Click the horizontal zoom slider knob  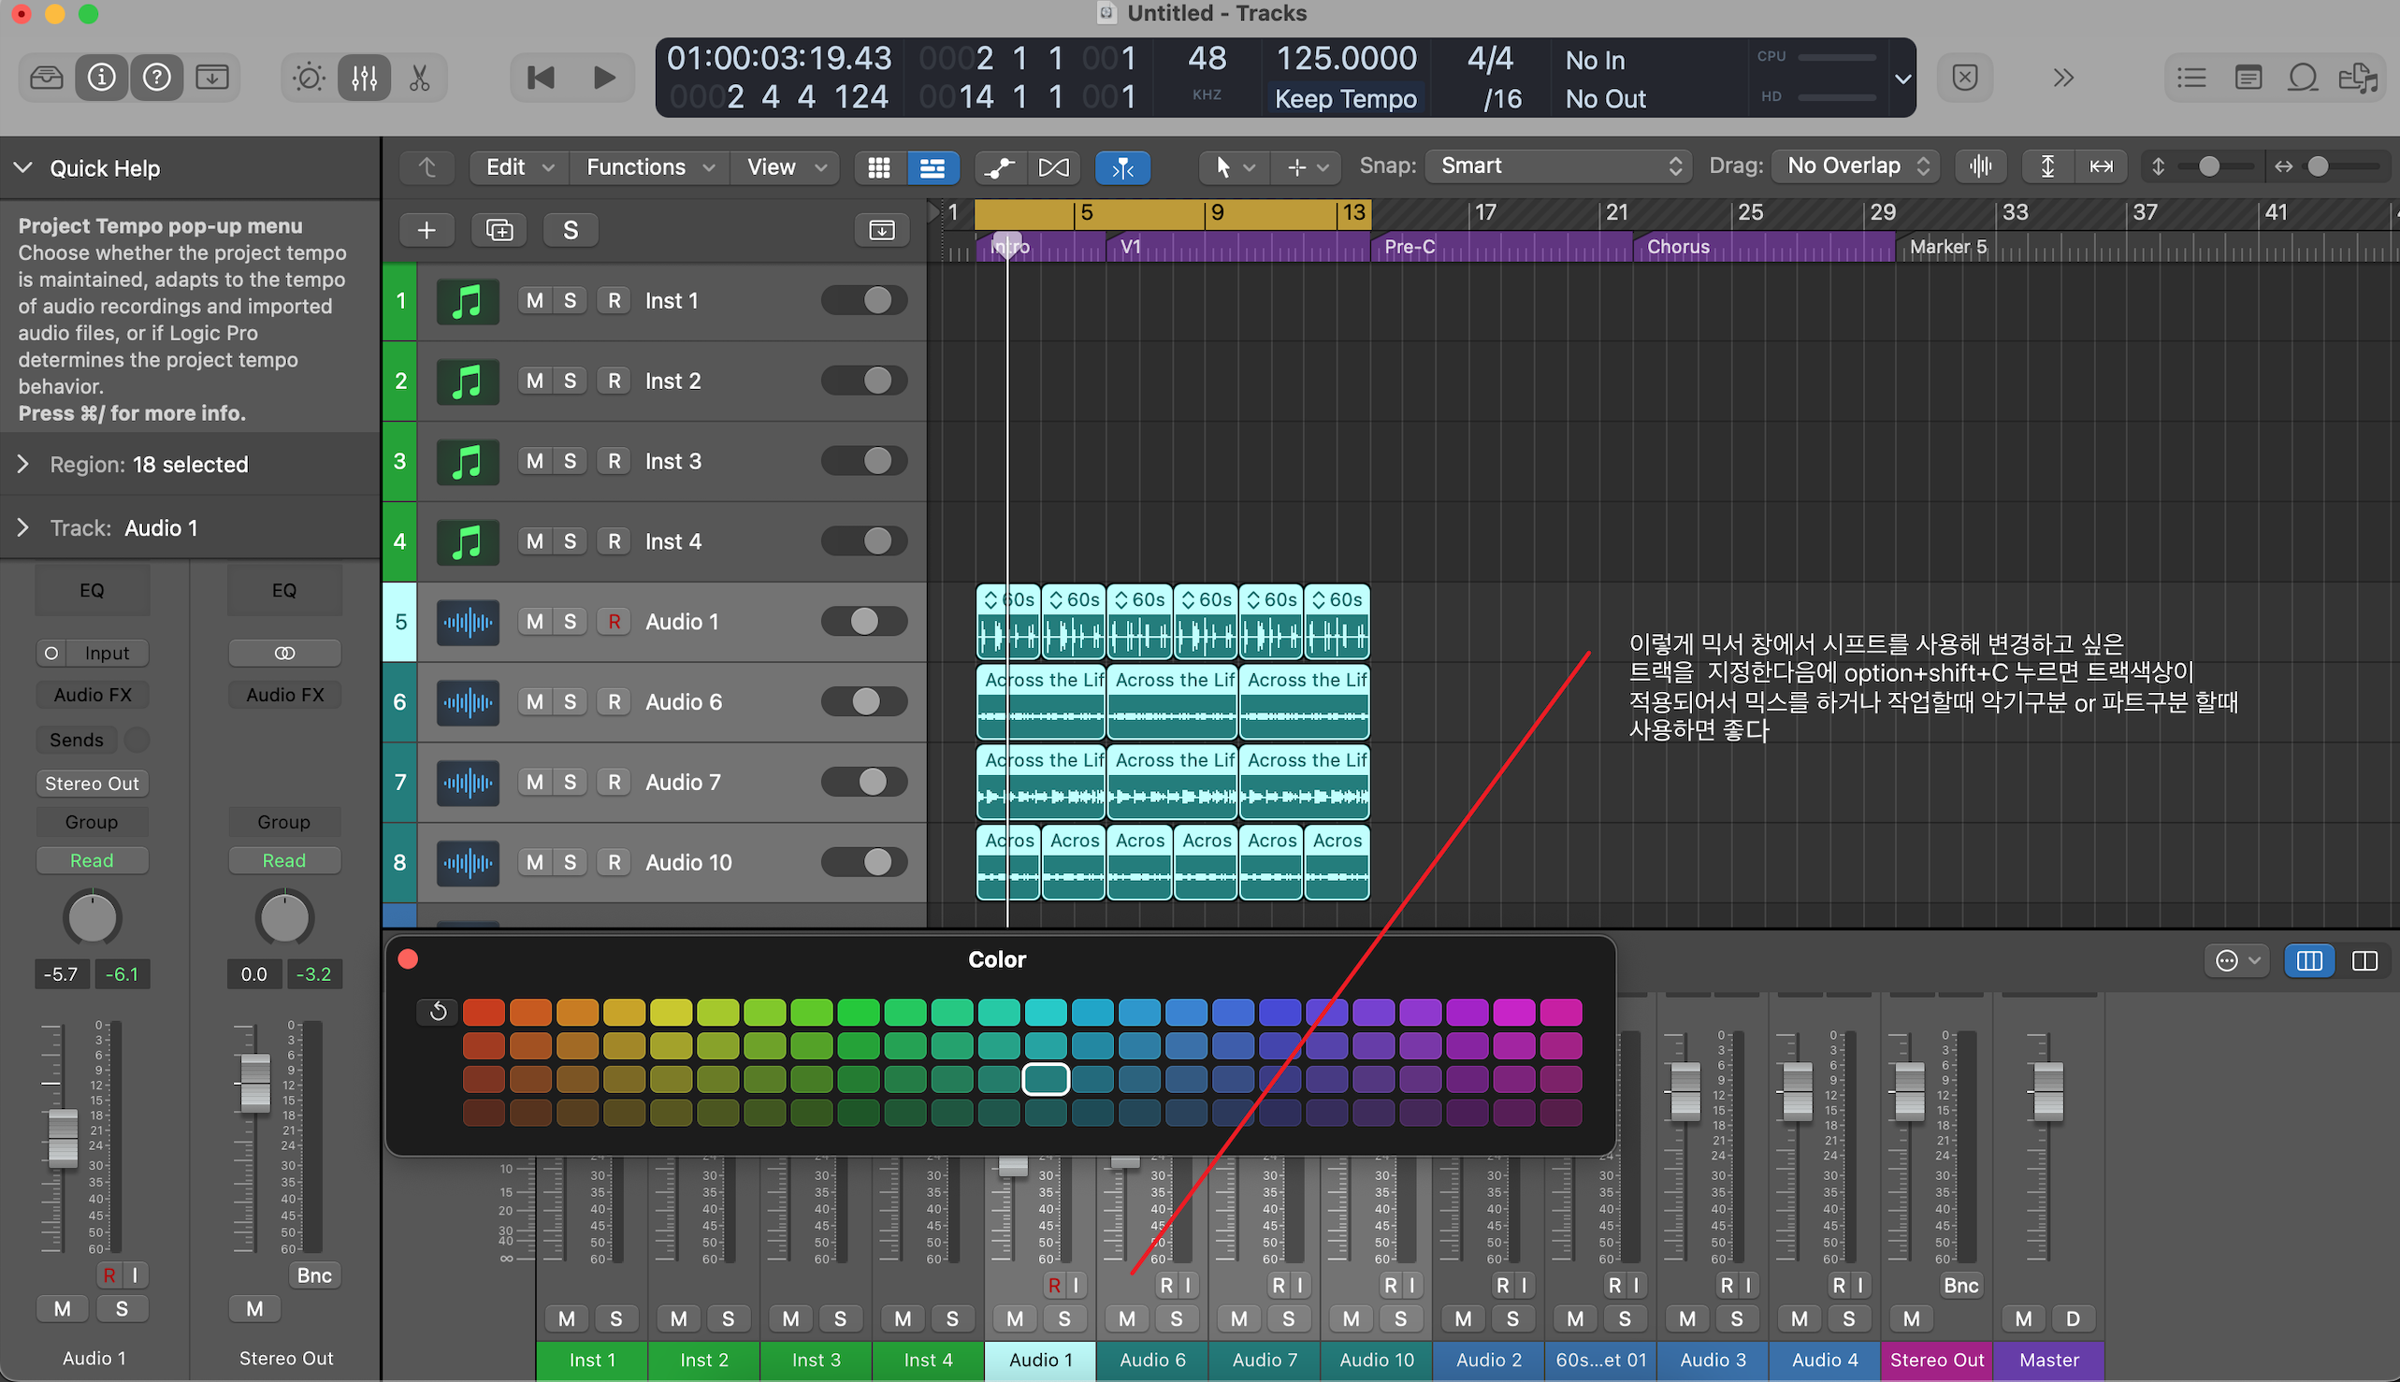(x=2319, y=166)
